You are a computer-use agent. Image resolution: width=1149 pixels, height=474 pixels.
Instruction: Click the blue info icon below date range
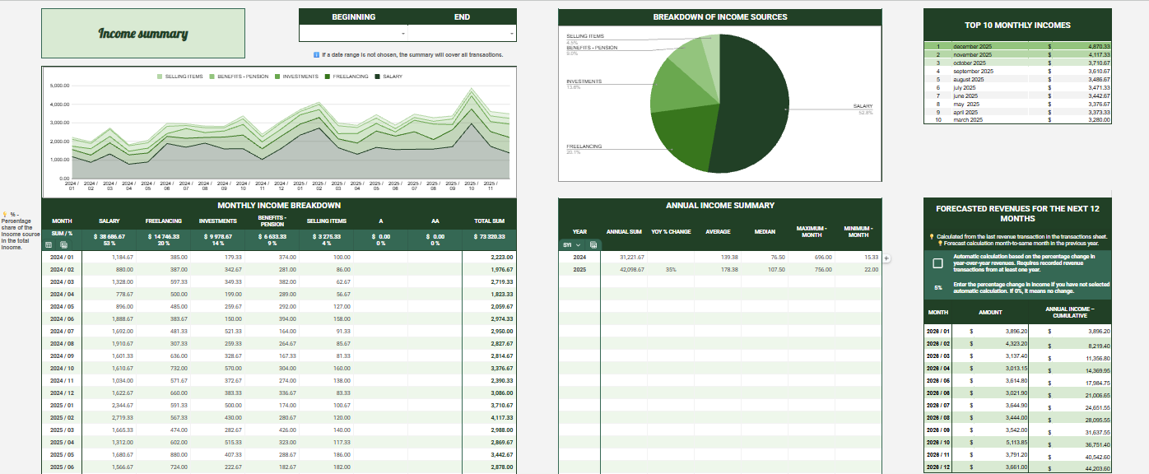tap(317, 54)
